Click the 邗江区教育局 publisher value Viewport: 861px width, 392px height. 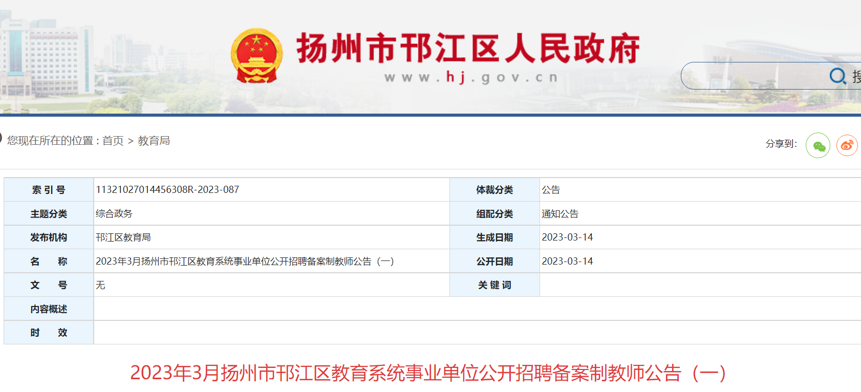123,237
